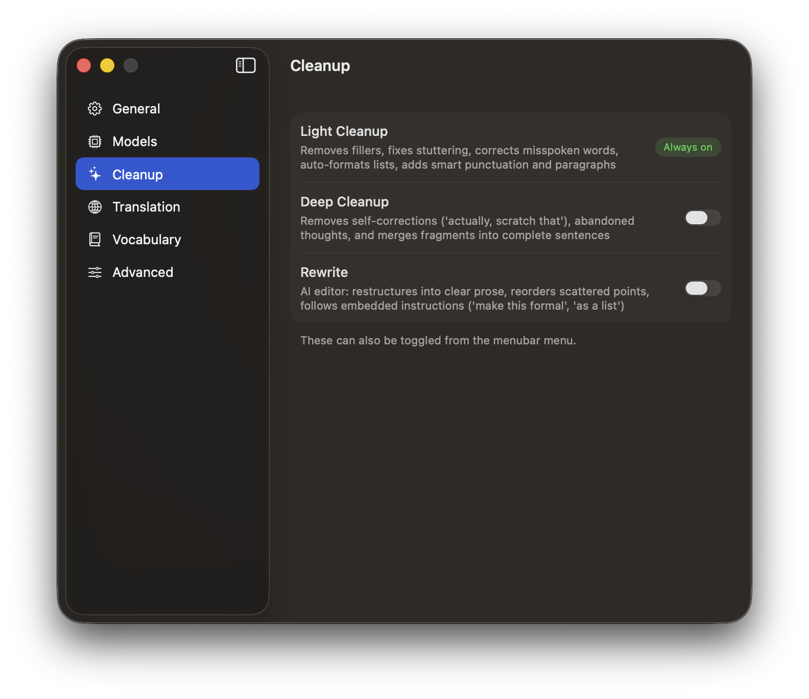The width and height of the screenshot is (809, 699).
Task: Open the General settings section
Action: coord(136,109)
